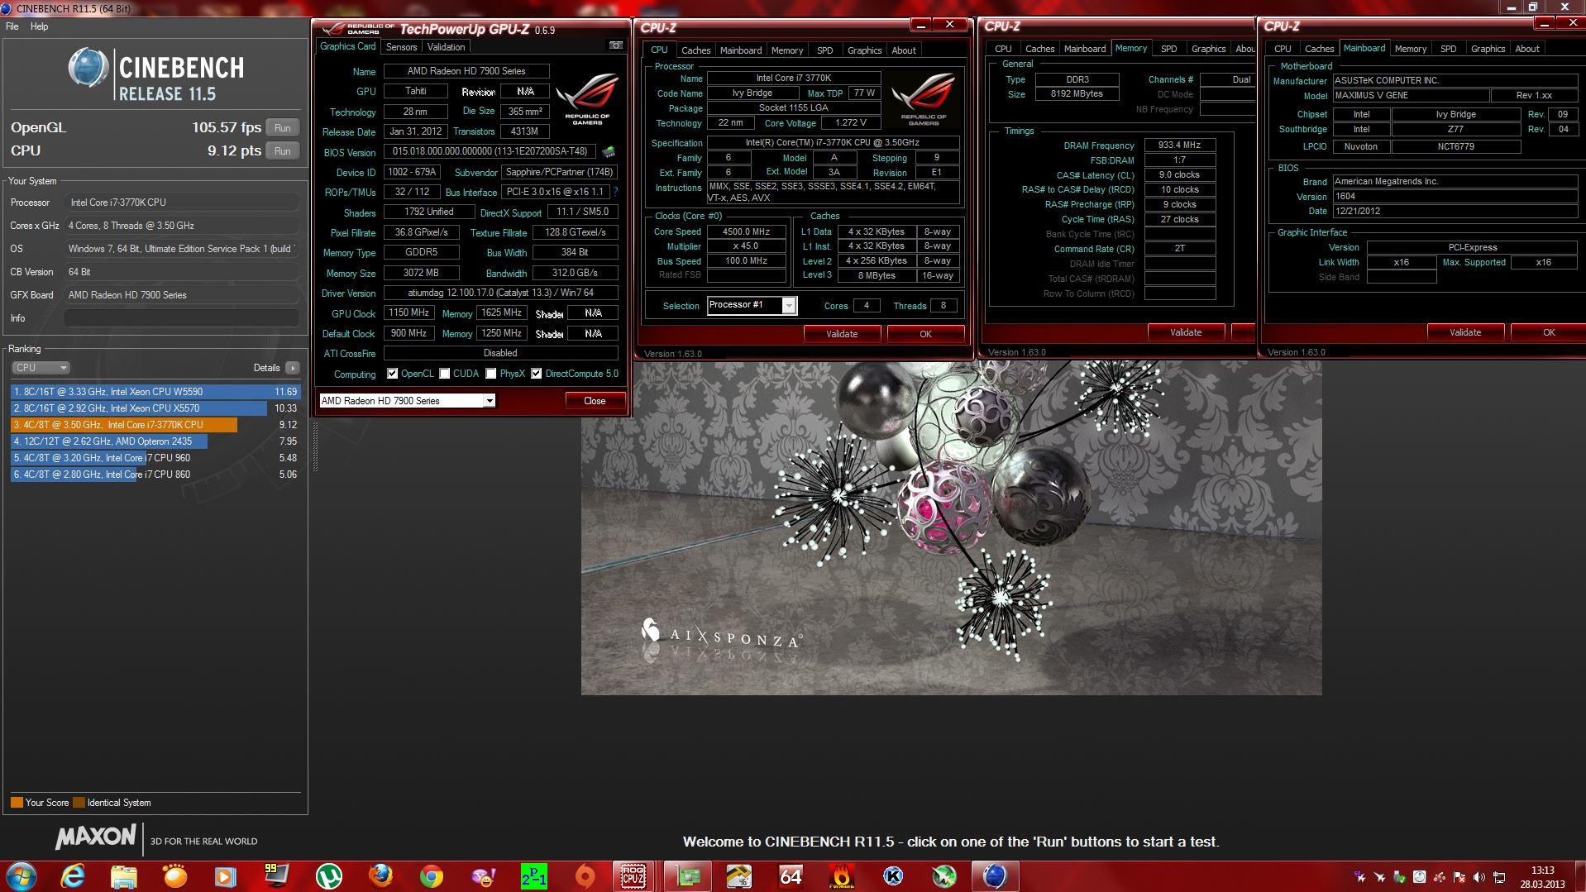Image resolution: width=1586 pixels, height=892 pixels.
Task: Click OK in the first CPU-Z window
Action: click(x=925, y=334)
